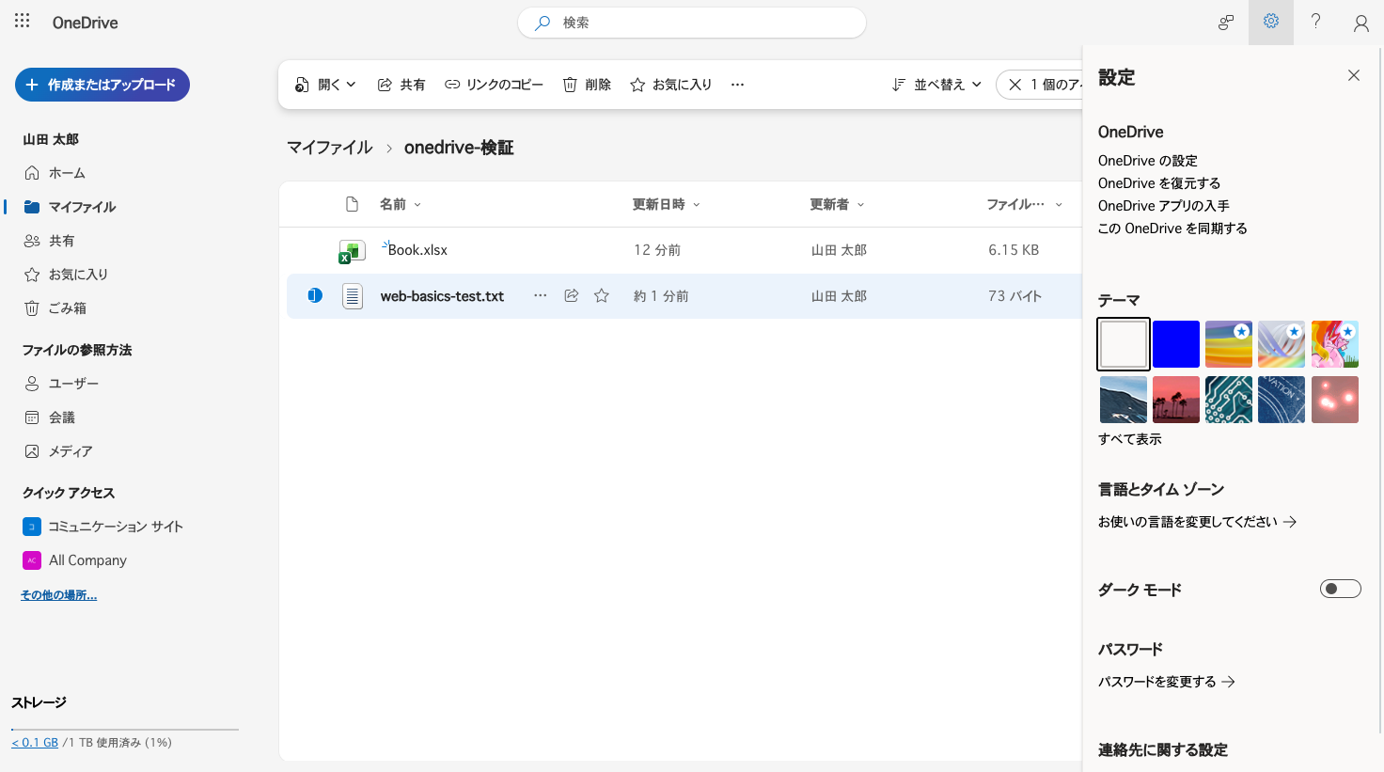This screenshot has width=1384, height=772.
Task: Sort by 更新者 column header
Action: point(837,204)
